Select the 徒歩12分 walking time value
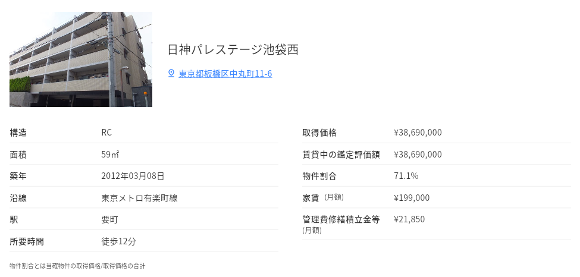 tap(119, 241)
